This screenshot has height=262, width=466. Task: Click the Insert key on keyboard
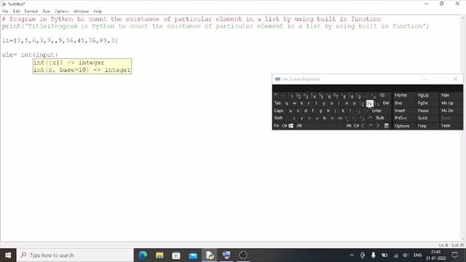[x=400, y=111]
